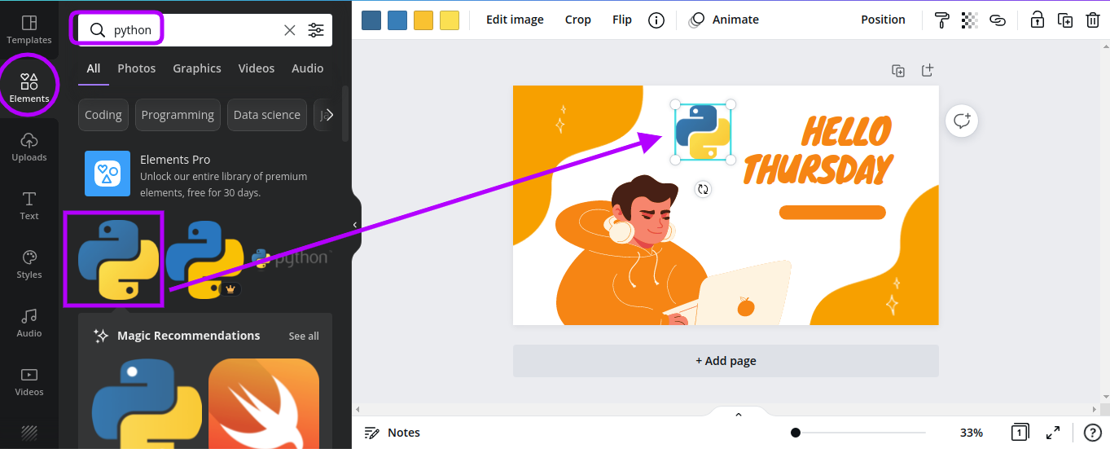Switch to the All tab

coord(94,68)
